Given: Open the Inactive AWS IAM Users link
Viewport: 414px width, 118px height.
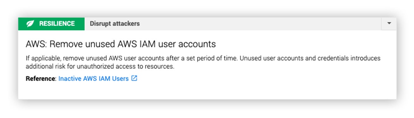Looking at the screenshot, I should click(94, 78).
